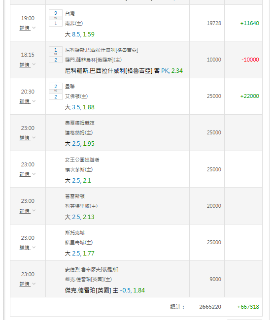Viewport: 274px width, 320px height.
Task: Expand details for the 18:15 match
Action: 28,64
